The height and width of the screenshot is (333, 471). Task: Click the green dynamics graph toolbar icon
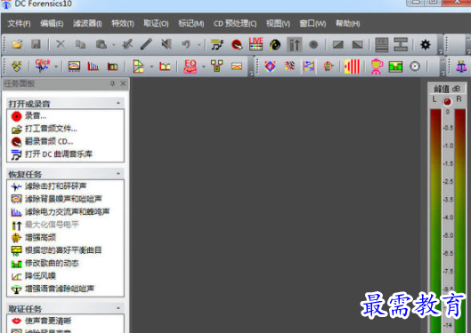coord(395,67)
